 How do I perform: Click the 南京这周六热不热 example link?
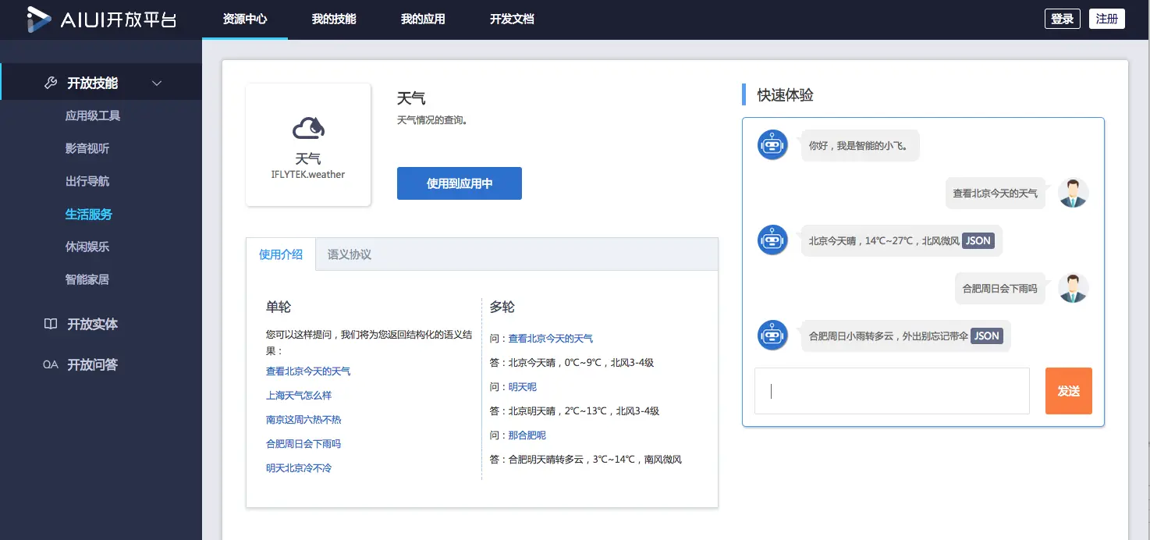click(x=303, y=420)
